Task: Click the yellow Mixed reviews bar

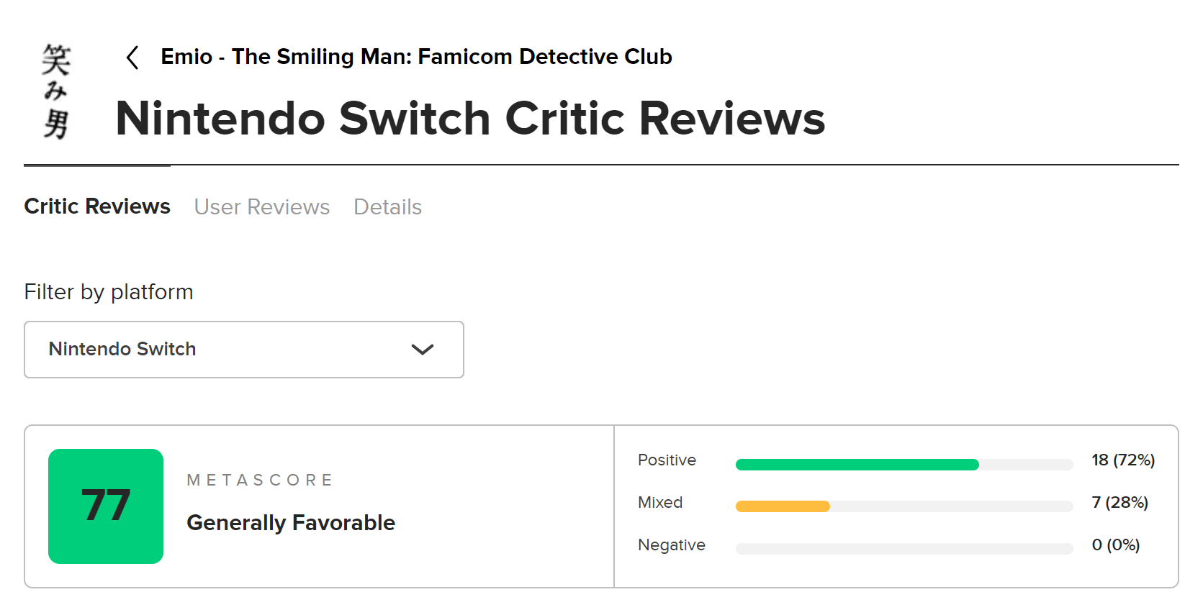Action: 783,506
